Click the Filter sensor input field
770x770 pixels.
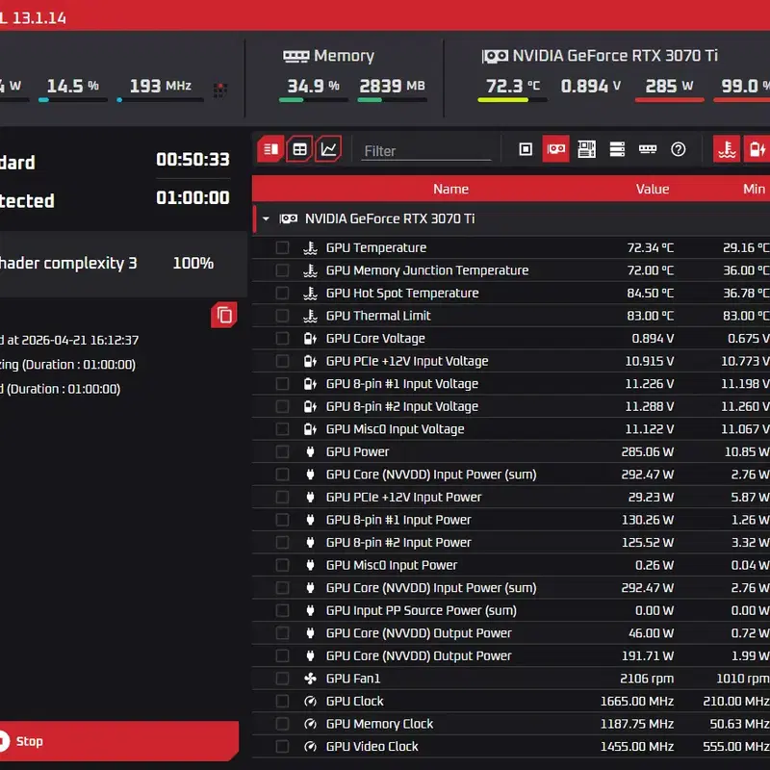[x=426, y=151]
